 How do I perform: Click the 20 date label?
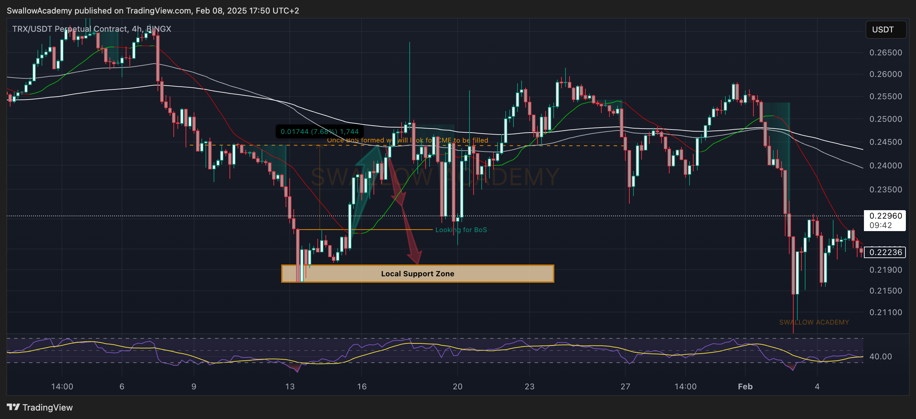[457, 387]
